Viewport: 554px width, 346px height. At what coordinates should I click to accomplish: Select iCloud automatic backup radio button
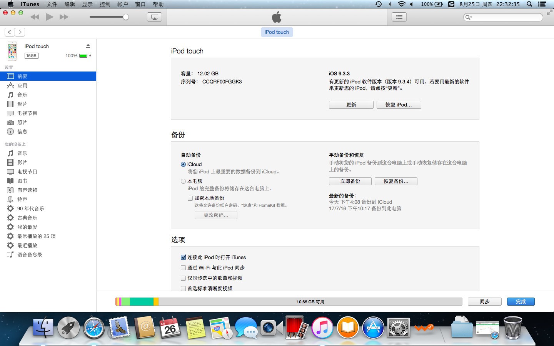pyautogui.click(x=183, y=164)
